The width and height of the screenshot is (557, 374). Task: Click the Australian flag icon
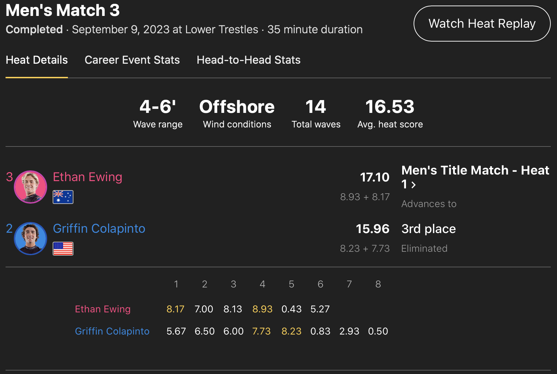(63, 197)
